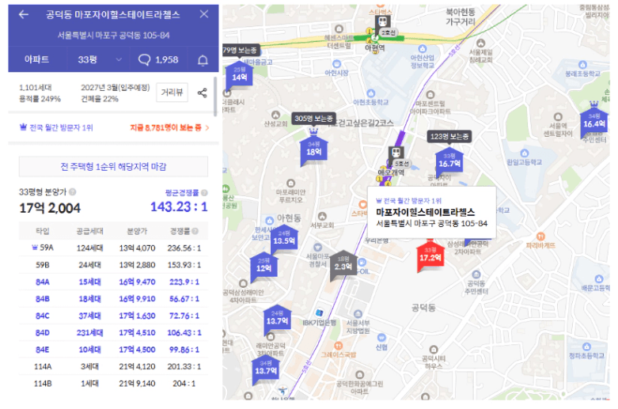Click the share icon
Image resolution: width=618 pixels, height=409 pixels.
(203, 93)
